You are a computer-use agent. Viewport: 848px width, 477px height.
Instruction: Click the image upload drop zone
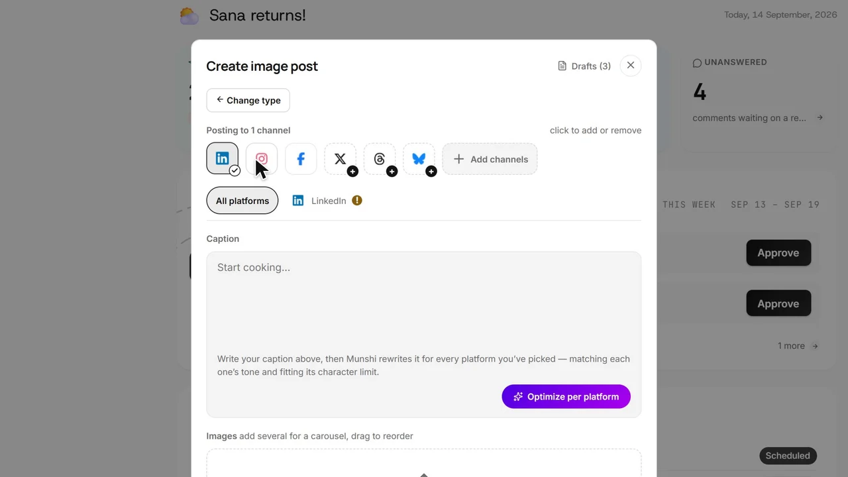click(424, 463)
